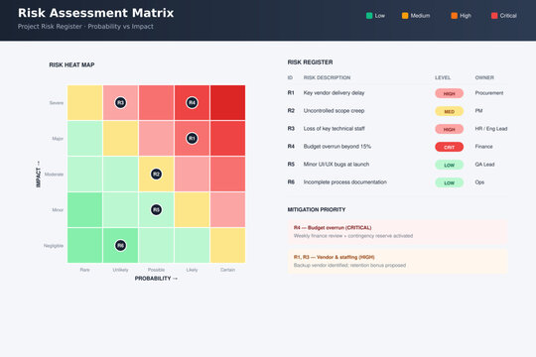
Task: Click the QA Lead owner cell
Action: coord(484,165)
